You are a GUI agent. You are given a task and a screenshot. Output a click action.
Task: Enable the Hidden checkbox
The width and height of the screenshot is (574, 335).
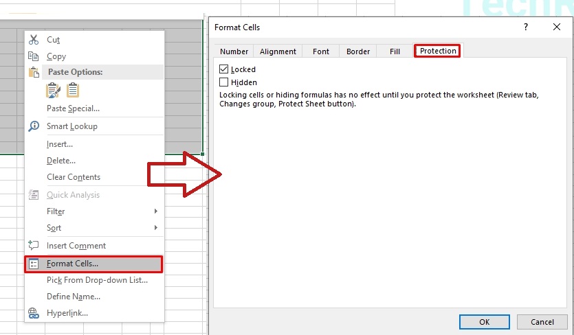[x=223, y=82]
